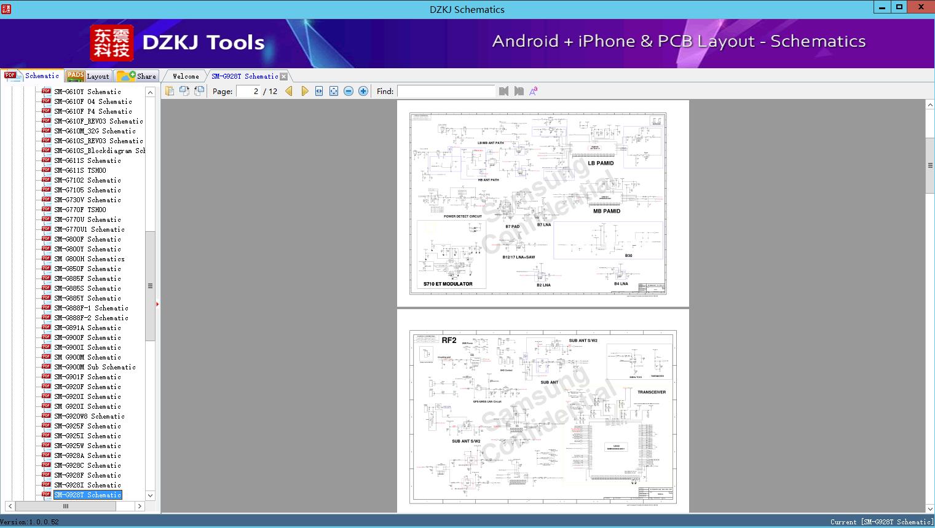Click the Find text input field
The height and width of the screenshot is (528, 935).
point(446,91)
